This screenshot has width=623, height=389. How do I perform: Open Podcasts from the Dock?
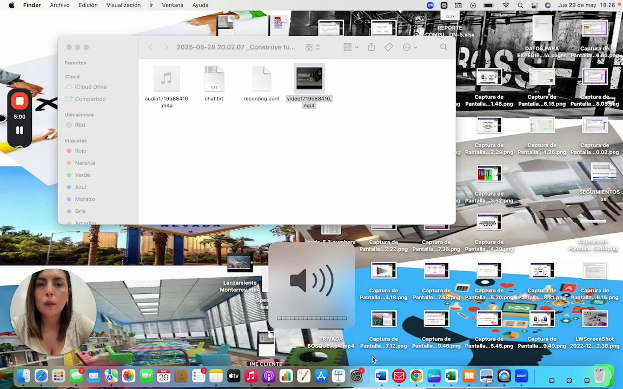[269, 375]
